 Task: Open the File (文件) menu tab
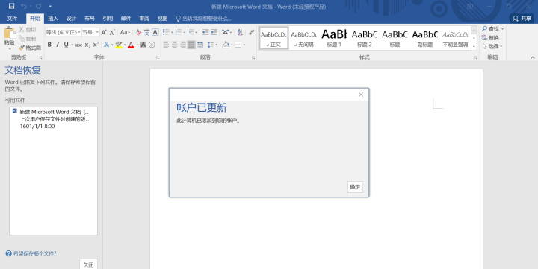[x=13, y=19]
